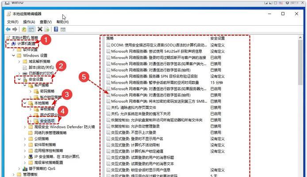Click the 本地组策略编辑器 title bar icon
The height and width of the screenshot is (177, 307).
[9, 14]
